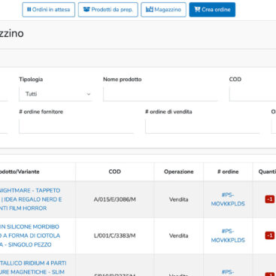The height and width of the screenshot is (276, 276).
Task: Click the pause icon in Ordini in attesa
Action: point(29,10)
